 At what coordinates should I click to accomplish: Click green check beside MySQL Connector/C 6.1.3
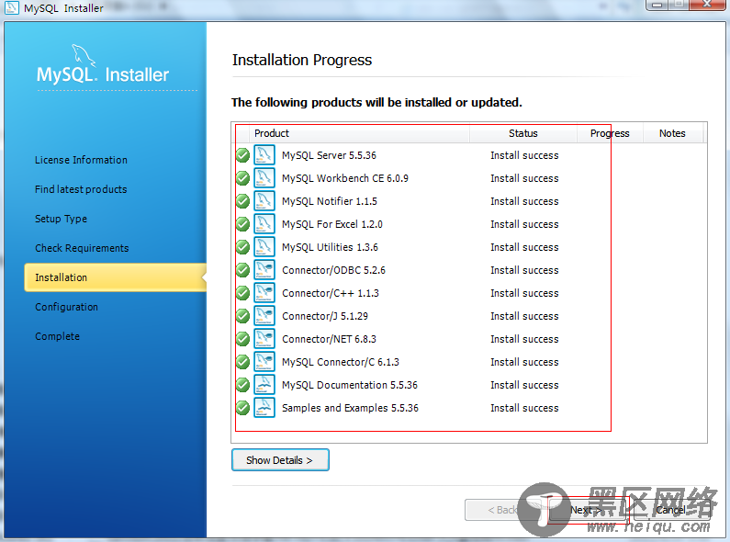coord(242,362)
